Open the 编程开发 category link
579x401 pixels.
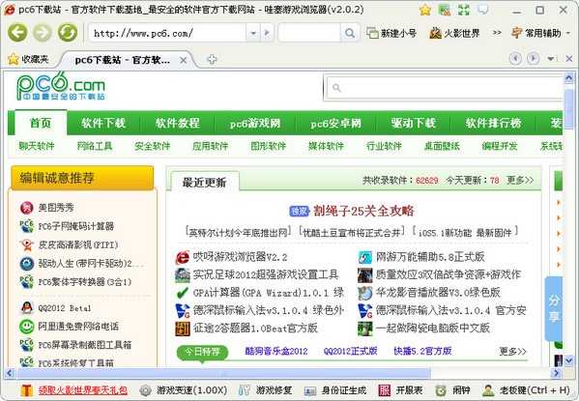coord(500,146)
